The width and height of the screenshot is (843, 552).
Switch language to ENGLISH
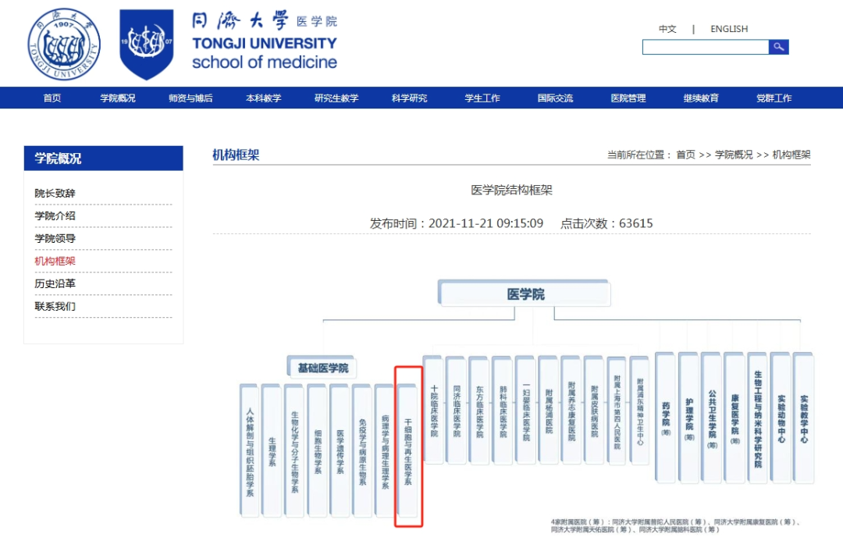point(728,29)
